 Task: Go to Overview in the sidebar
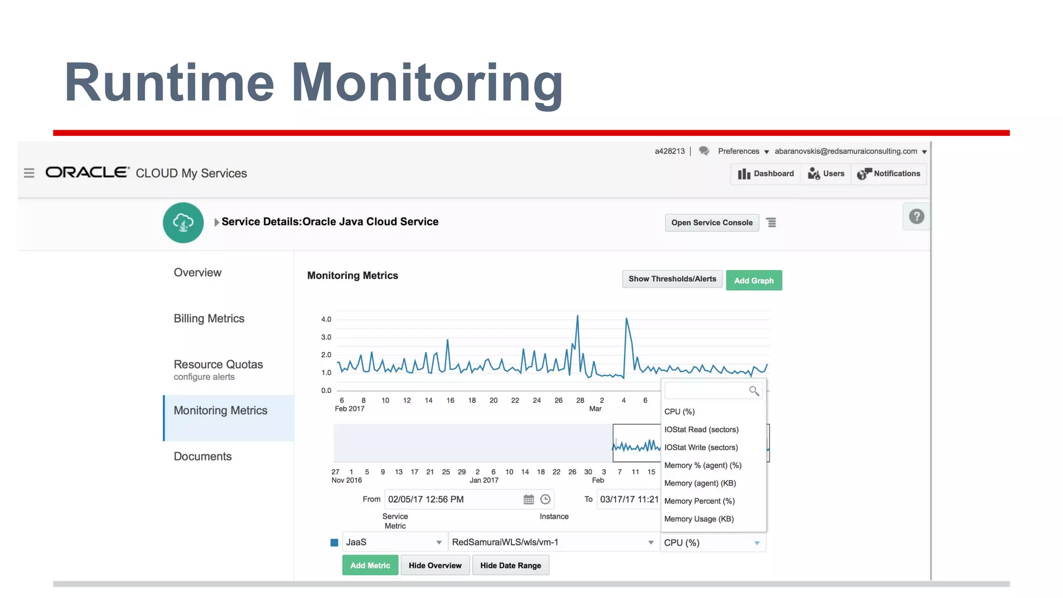pyautogui.click(x=197, y=273)
